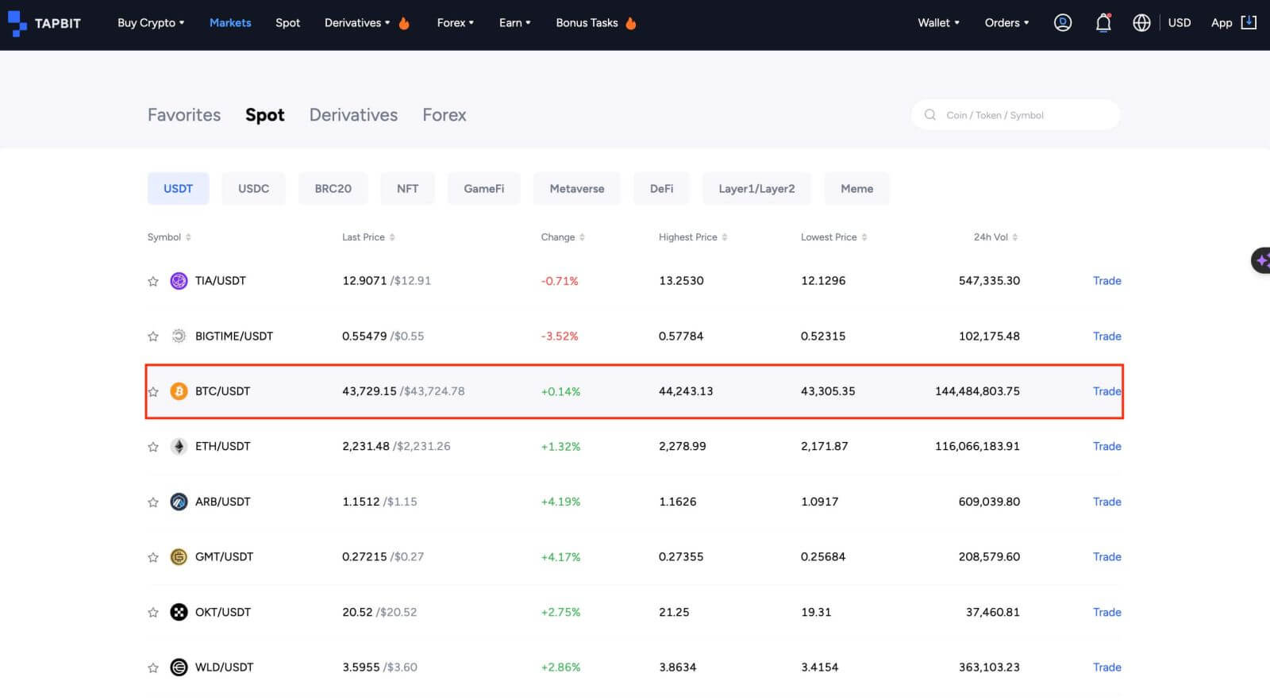Open the floating sparkle assistant widget

pos(1260,260)
